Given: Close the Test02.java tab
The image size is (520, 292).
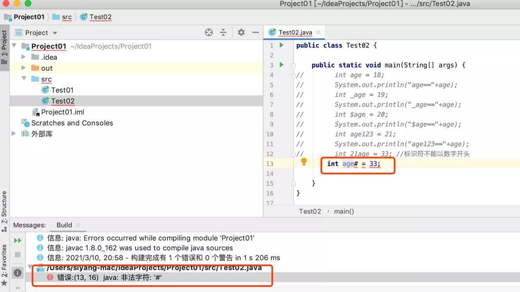Looking at the screenshot, I should (318, 32).
